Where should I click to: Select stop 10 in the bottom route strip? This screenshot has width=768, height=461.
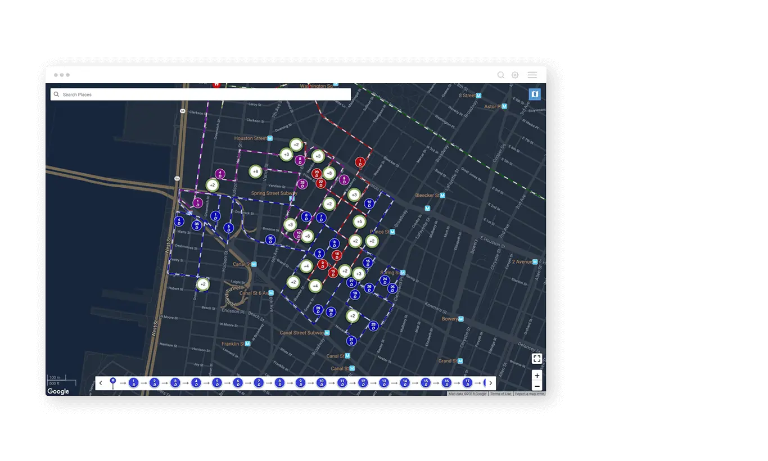(321, 383)
